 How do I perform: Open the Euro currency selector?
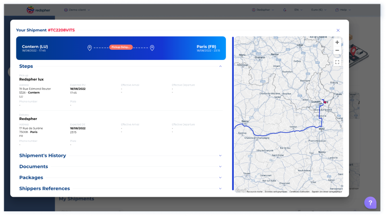(319, 10)
